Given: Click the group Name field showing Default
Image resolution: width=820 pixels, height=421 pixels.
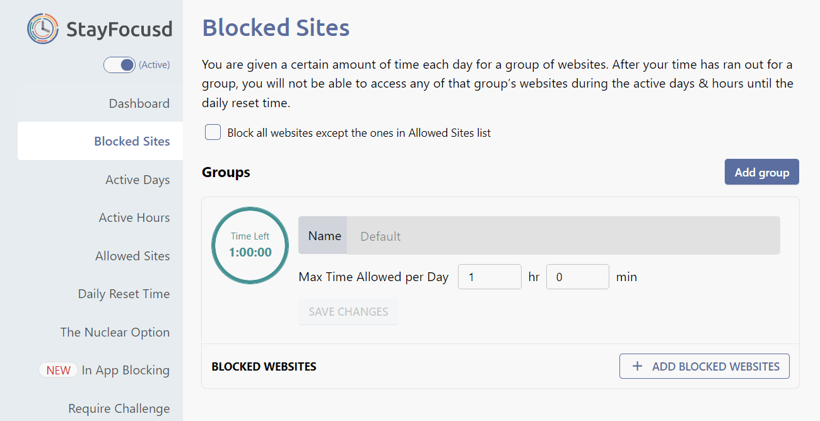Looking at the screenshot, I should [x=563, y=236].
